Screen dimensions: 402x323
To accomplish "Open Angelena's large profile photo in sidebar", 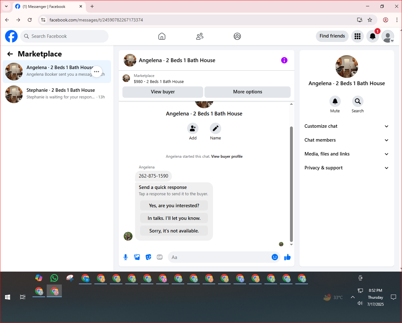I will (x=347, y=67).
